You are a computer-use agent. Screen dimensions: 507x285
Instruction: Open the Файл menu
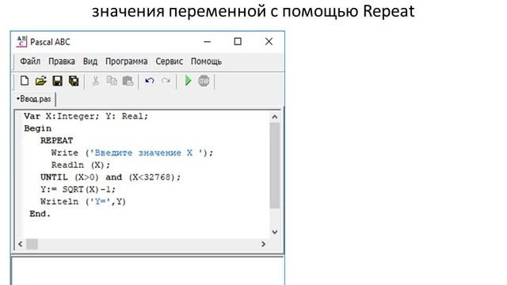(30, 62)
